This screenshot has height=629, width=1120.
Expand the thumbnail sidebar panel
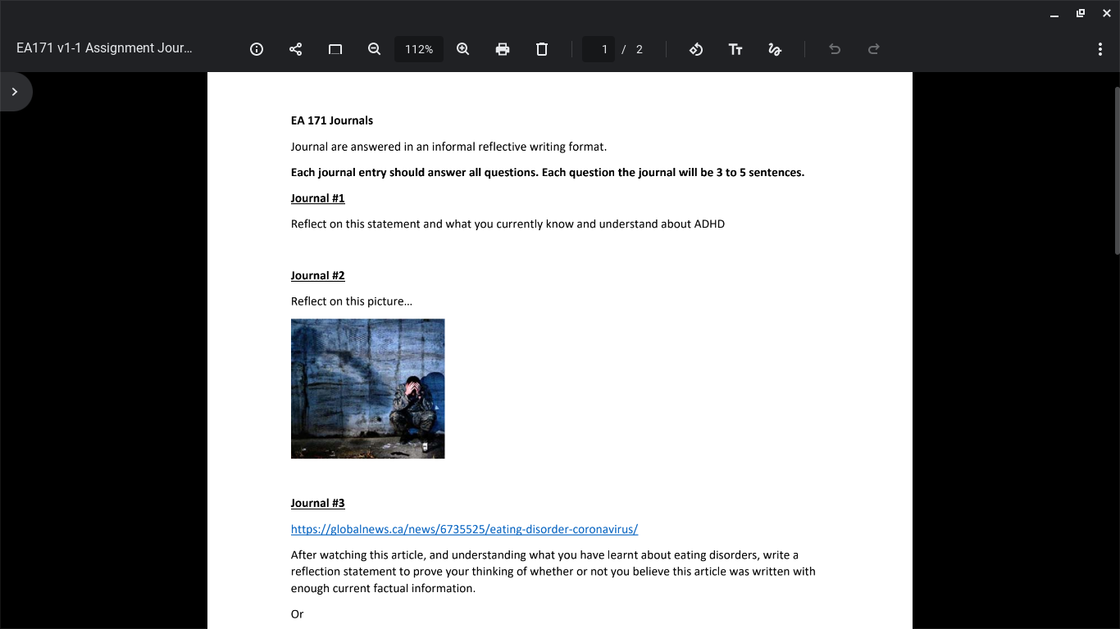[x=14, y=92]
